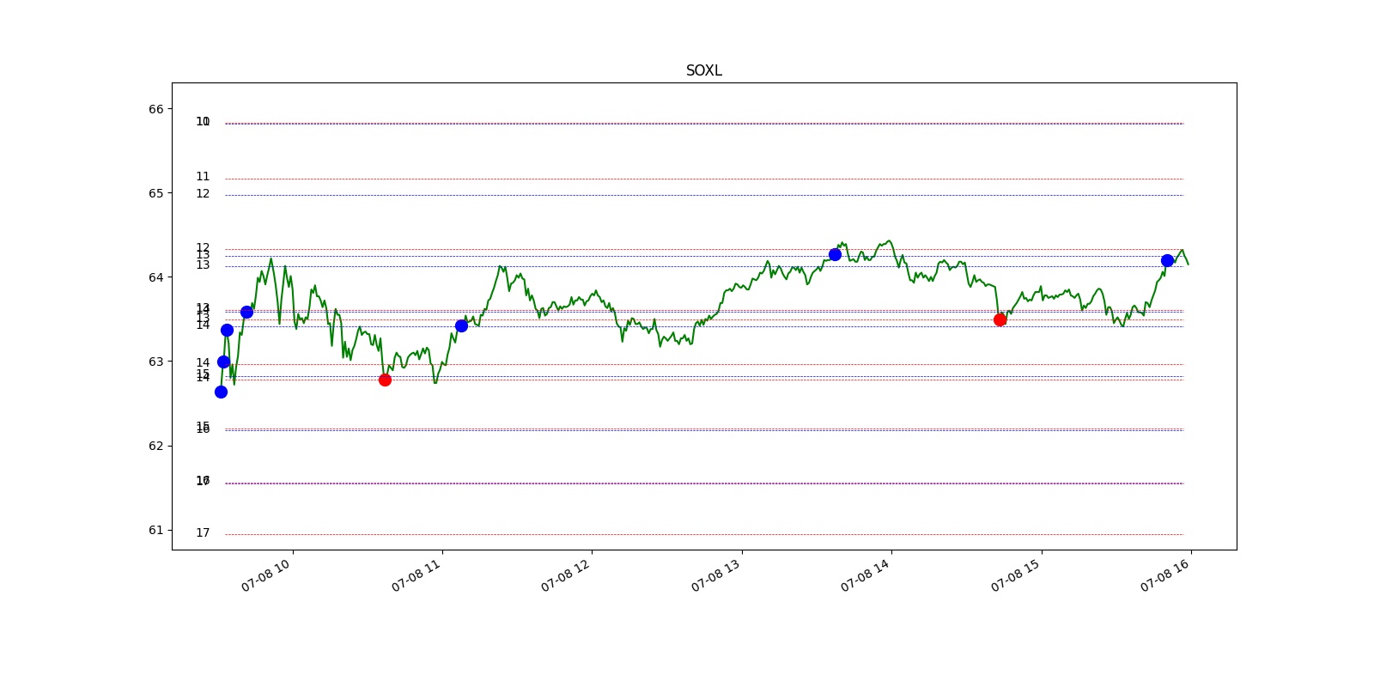
Task: Click the blue marker just before 07-08 16
Action: coord(1167,260)
